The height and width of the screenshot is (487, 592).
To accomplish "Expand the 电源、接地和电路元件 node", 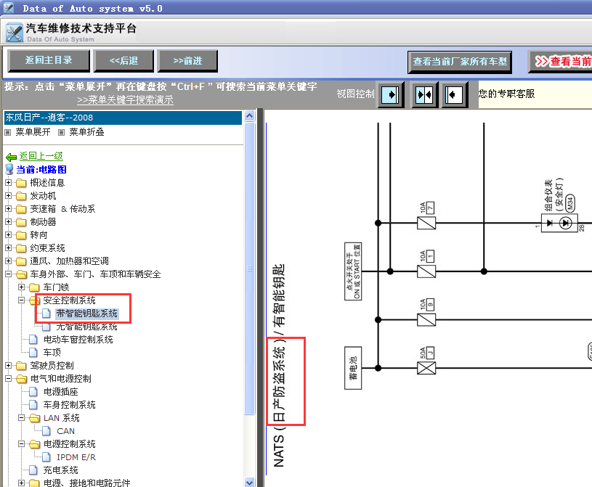I will pos(22,483).
